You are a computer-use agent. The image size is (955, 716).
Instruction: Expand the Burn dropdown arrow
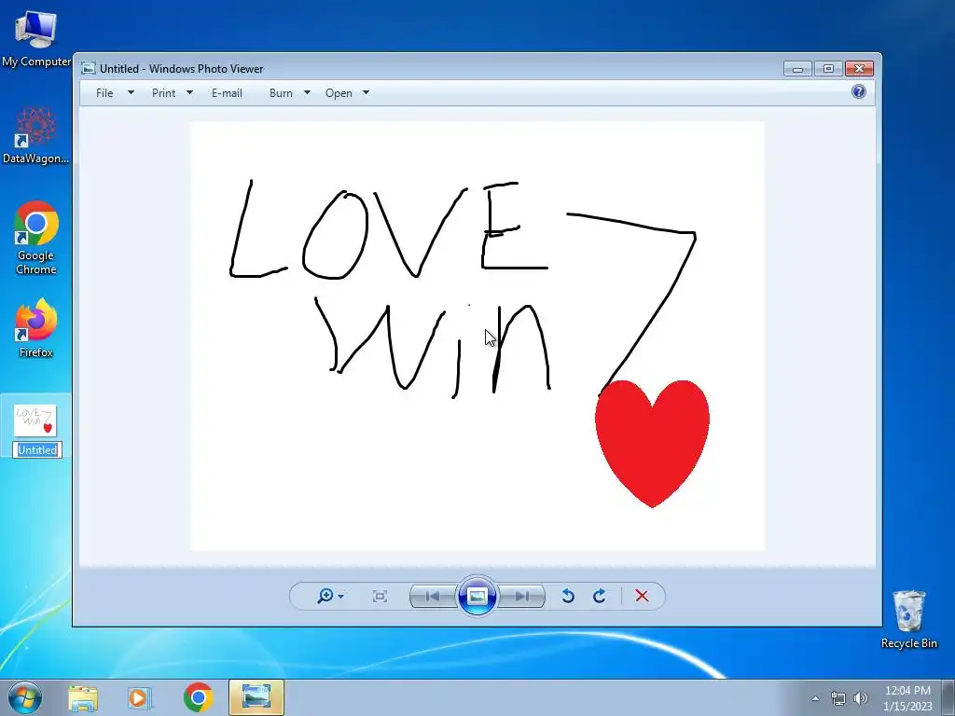[307, 93]
